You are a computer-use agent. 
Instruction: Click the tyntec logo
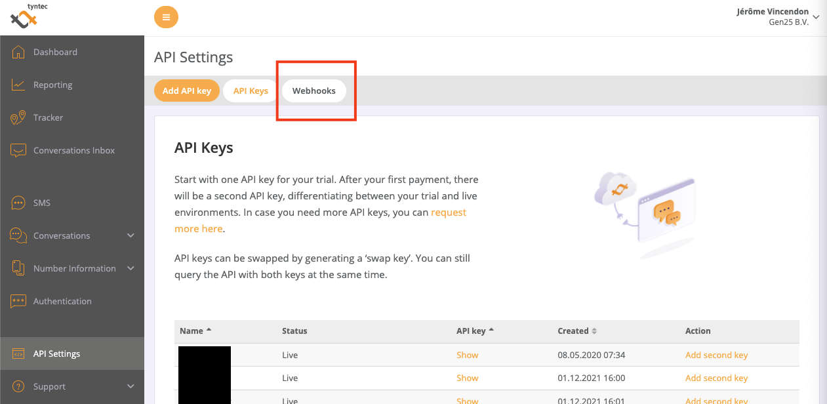point(24,17)
